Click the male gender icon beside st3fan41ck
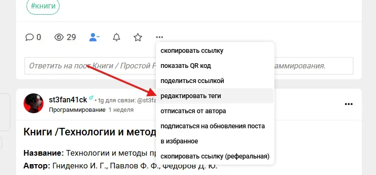The width and height of the screenshot is (376, 175). 91,98
